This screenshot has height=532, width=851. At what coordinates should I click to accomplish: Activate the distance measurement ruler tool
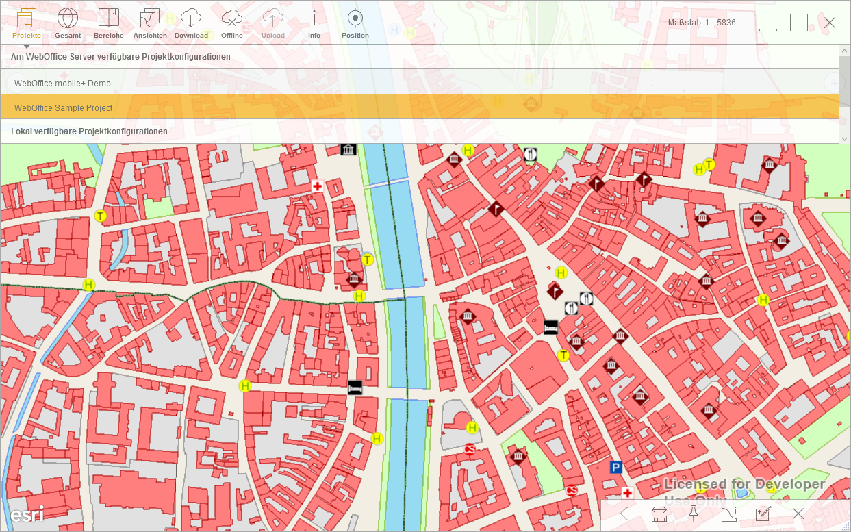(x=659, y=514)
